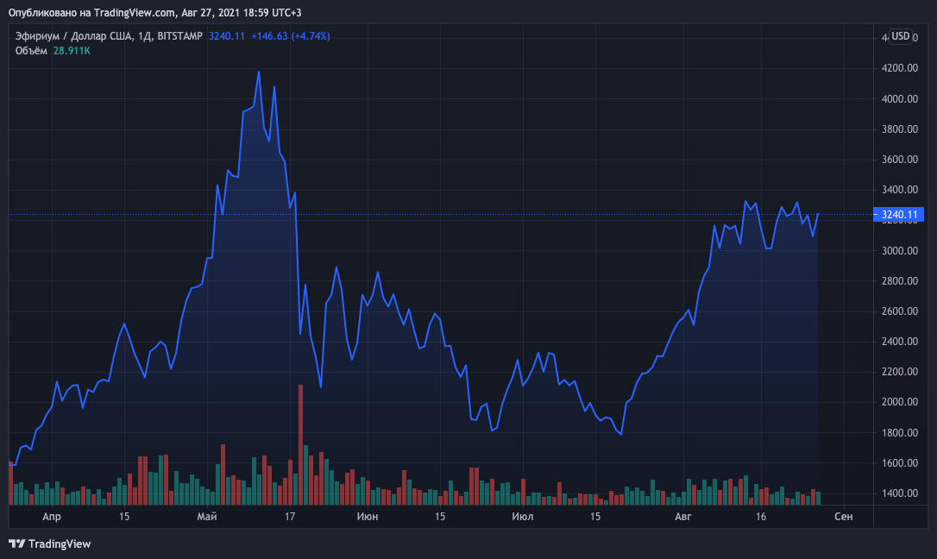Click the chart peak near 4200
Screen dimensions: 937x559
click(259, 72)
